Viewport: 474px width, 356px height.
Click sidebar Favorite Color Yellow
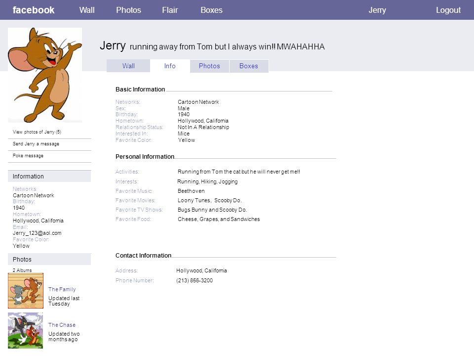pyautogui.click(x=21, y=246)
